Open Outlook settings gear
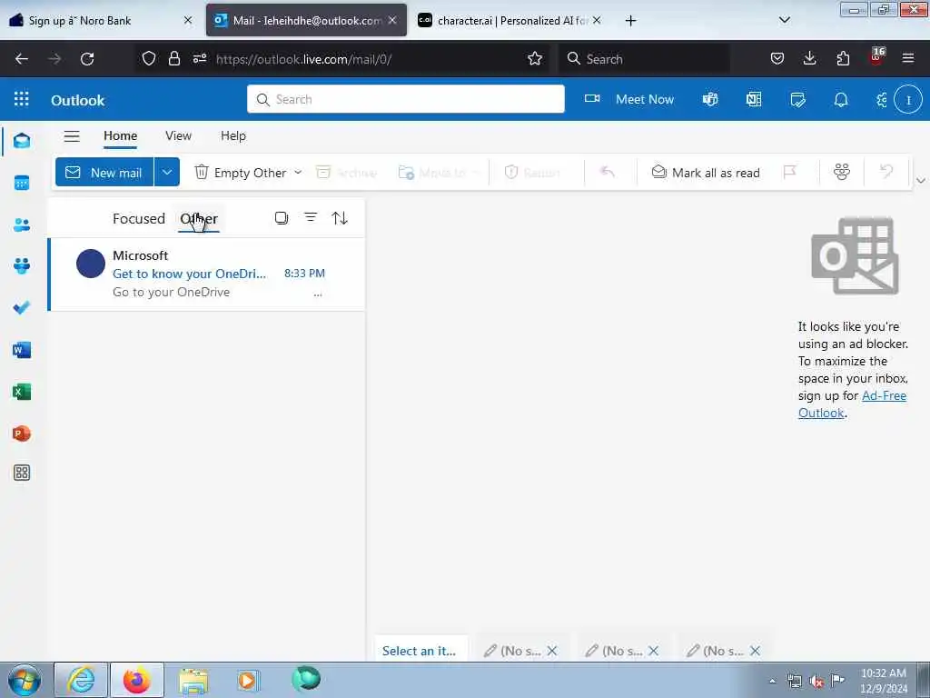Image resolution: width=930 pixels, height=698 pixels. (882, 100)
